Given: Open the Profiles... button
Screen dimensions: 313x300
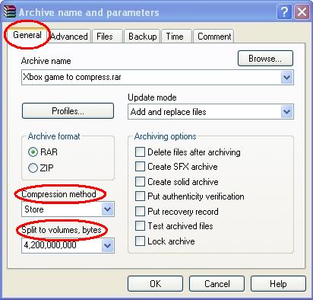Looking at the screenshot, I should (x=68, y=111).
